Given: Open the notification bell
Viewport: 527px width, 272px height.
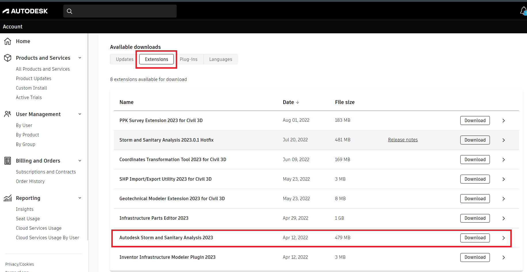Looking at the screenshot, I should coord(522,10).
